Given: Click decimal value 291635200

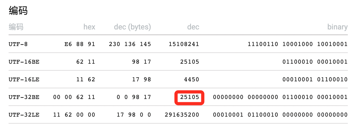Looking at the screenshot, I should pos(182,115).
